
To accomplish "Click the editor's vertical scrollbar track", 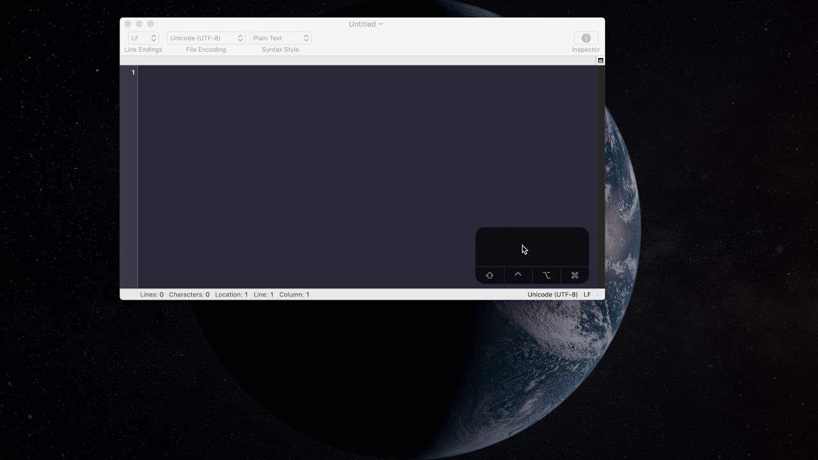I will [x=601, y=176].
